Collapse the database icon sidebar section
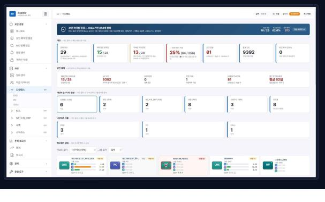The image size is (325, 202). coord(46,68)
